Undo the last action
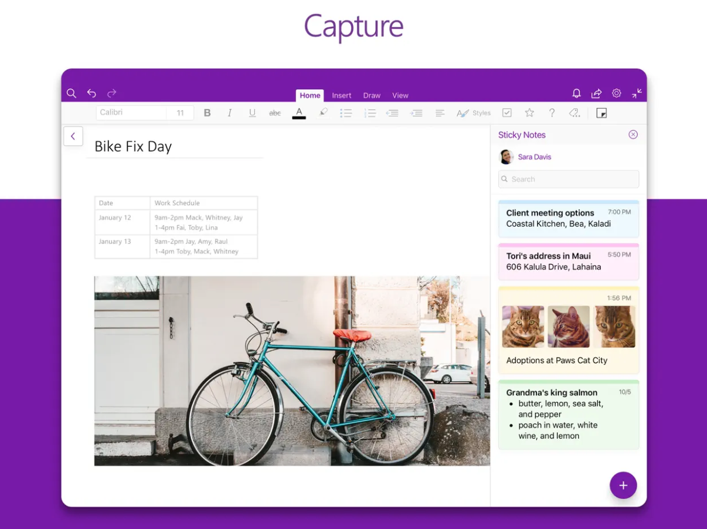707x529 pixels. click(91, 93)
